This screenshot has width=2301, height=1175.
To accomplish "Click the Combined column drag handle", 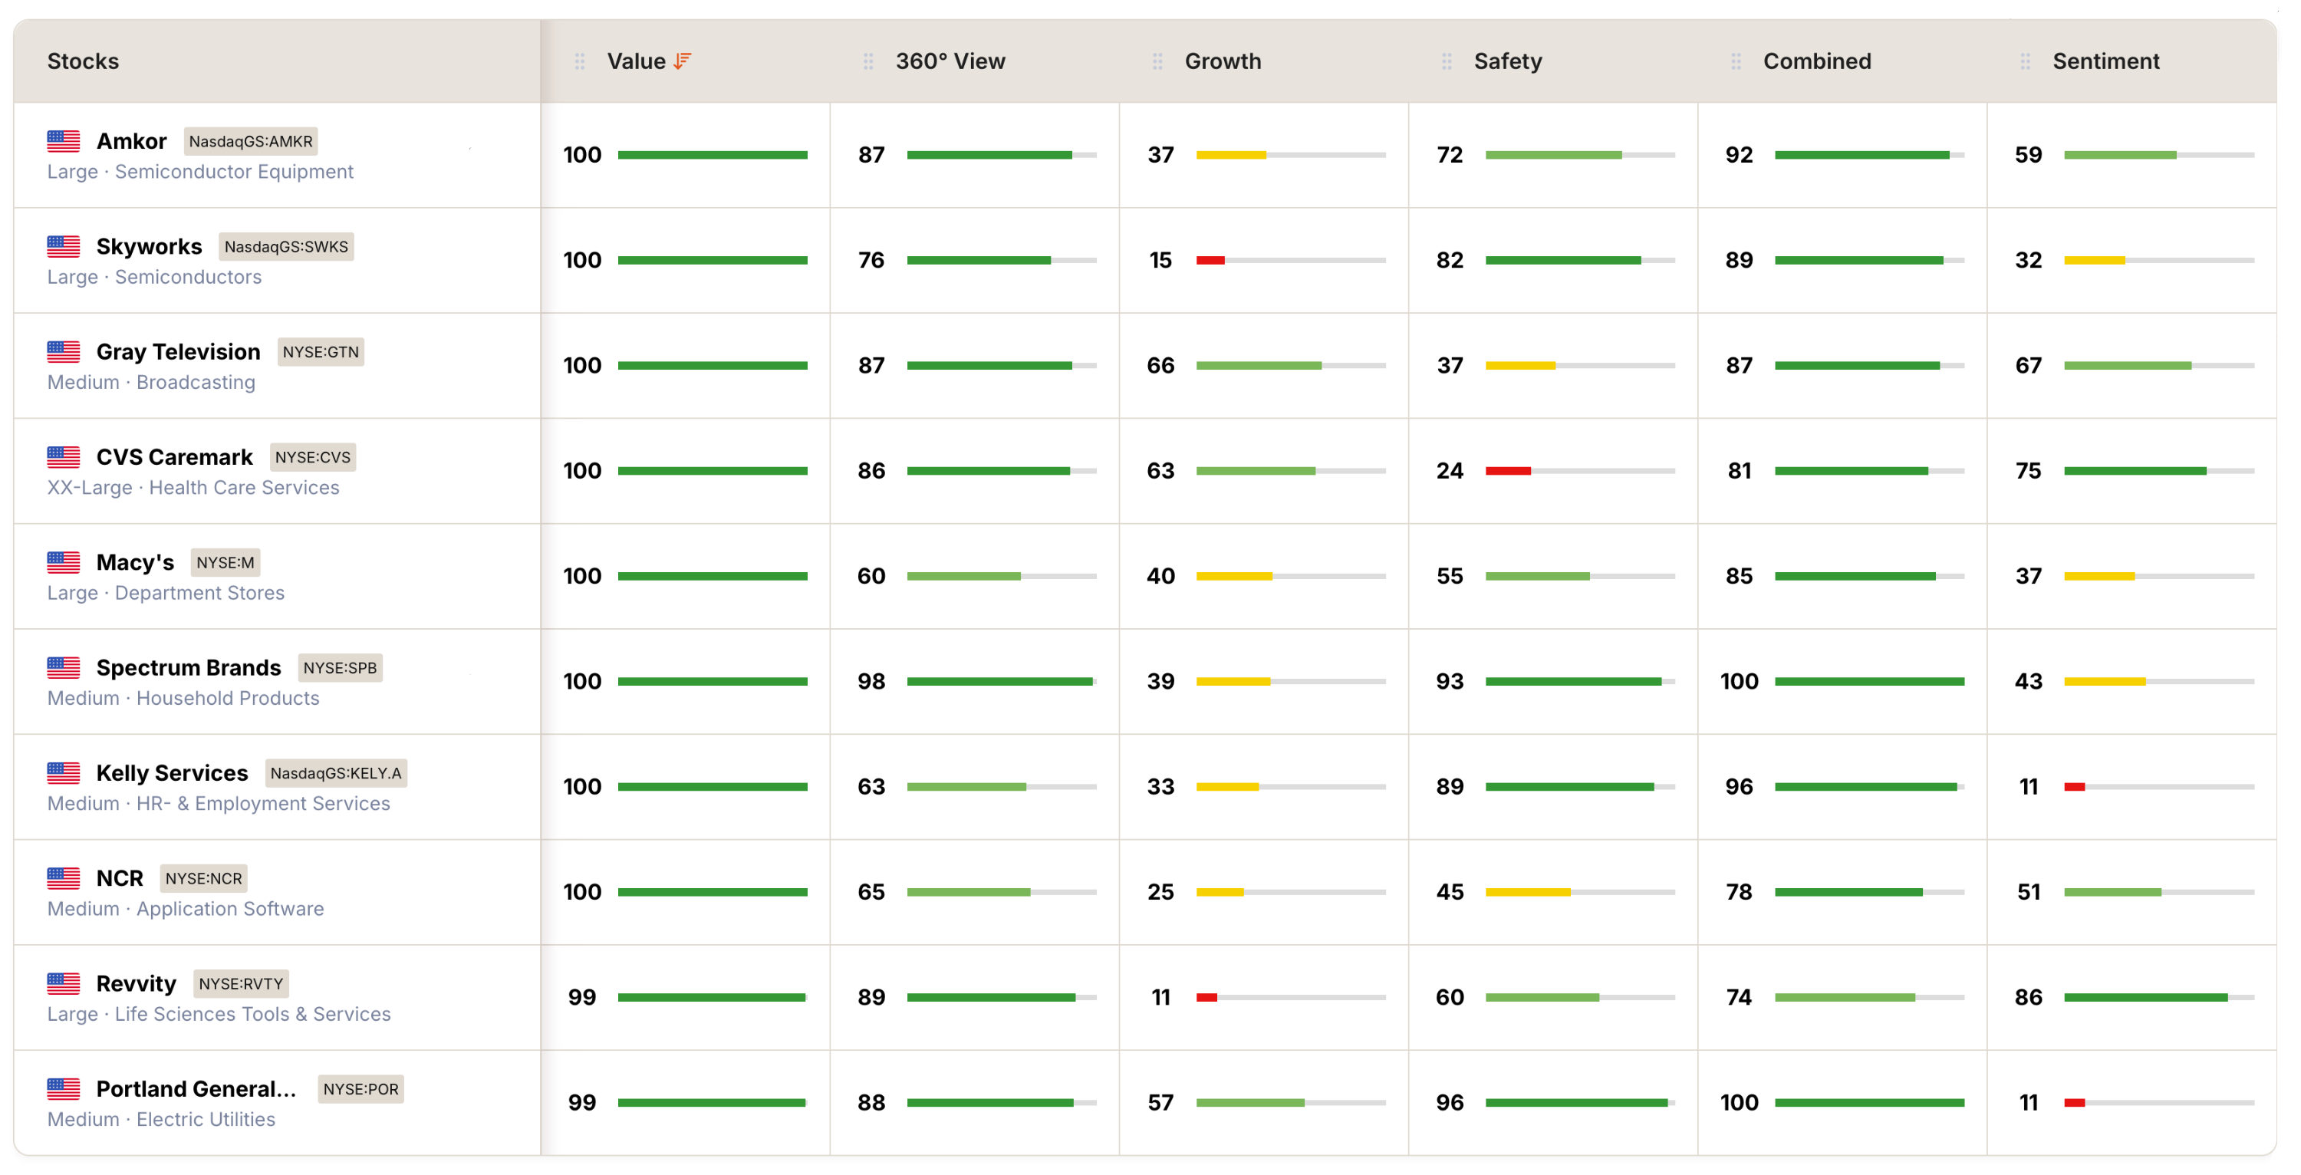I will [x=1736, y=61].
